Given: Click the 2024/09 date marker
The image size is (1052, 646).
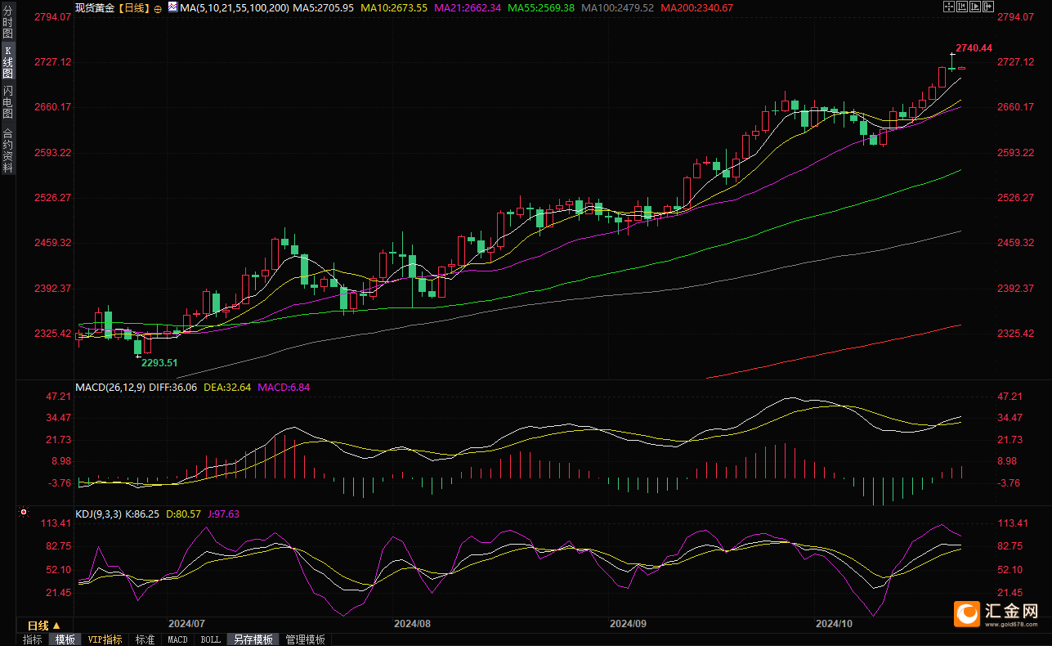Looking at the screenshot, I should tap(629, 623).
